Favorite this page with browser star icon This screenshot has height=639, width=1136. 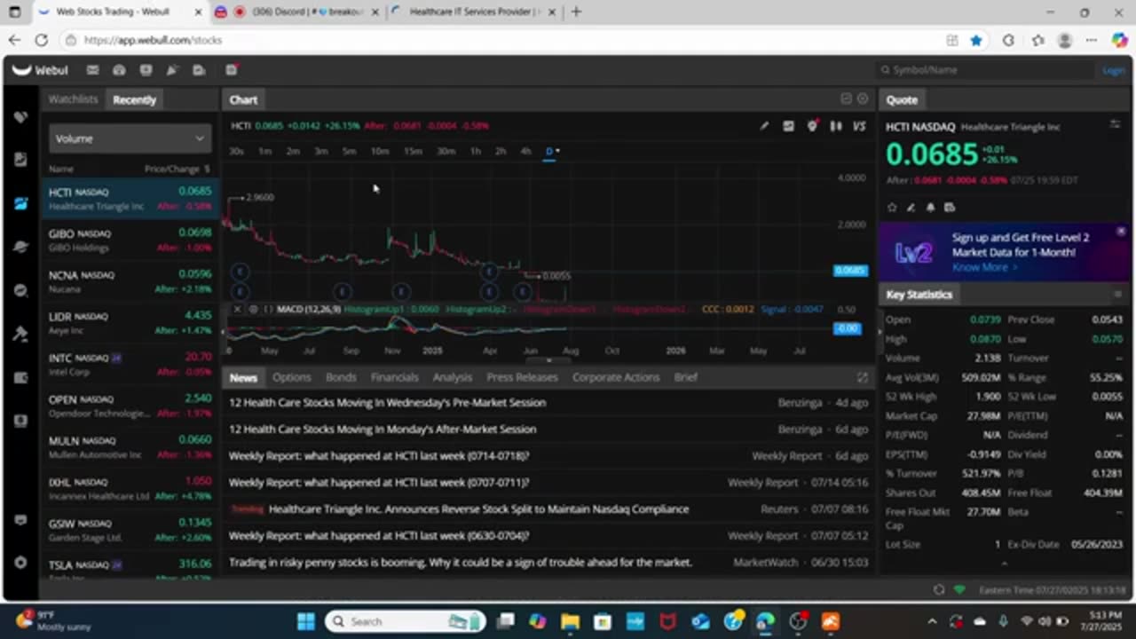tap(976, 40)
